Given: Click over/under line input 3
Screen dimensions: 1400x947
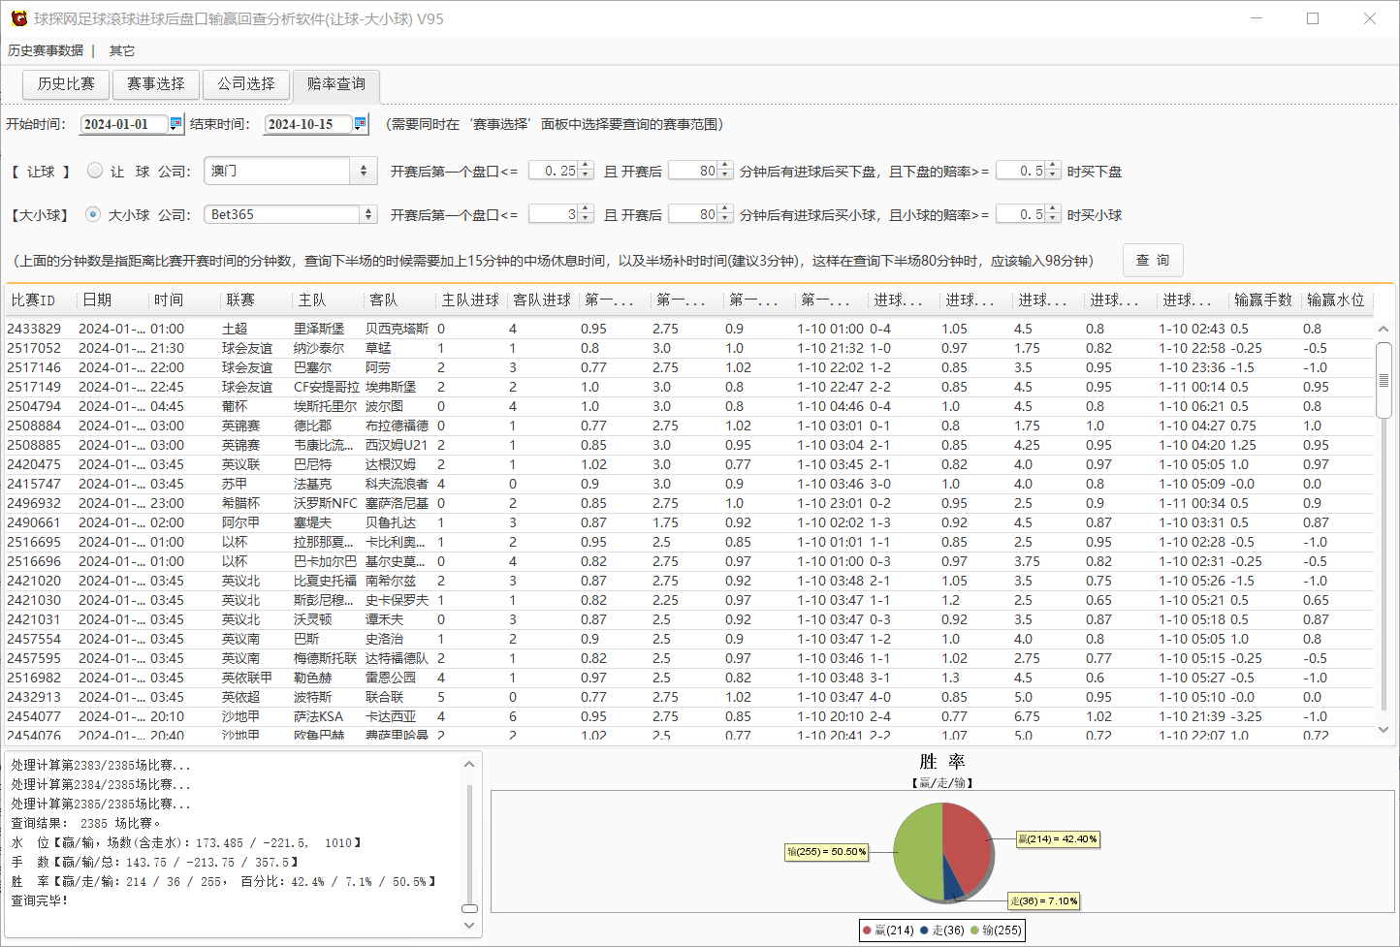Looking at the screenshot, I should point(555,214).
